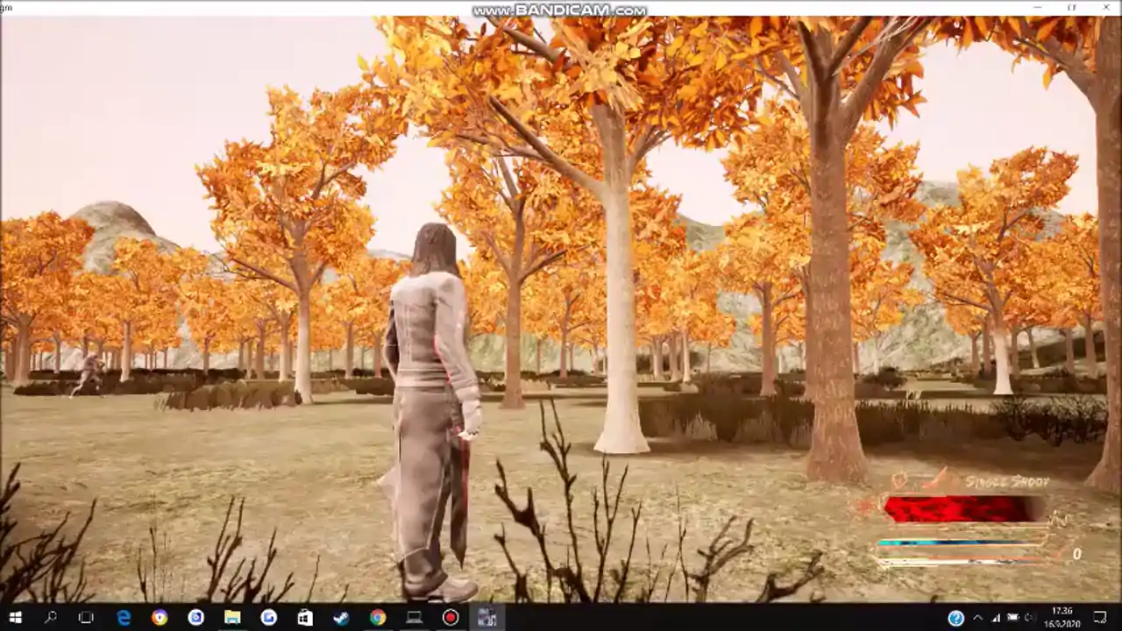Viewport: 1122px width, 631px height.
Task: Expand the system tray hidden icons chevron
Action: click(x=977, y=617)
